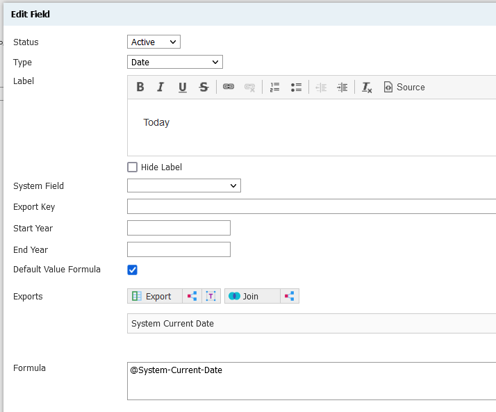Click the Export Key input field

(x=312, y=206)
